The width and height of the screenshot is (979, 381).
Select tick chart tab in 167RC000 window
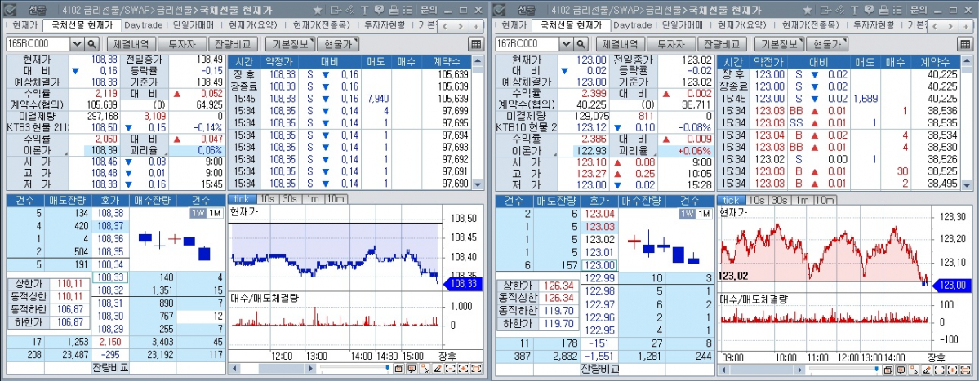pyautogui.click(x=731, y=200)
